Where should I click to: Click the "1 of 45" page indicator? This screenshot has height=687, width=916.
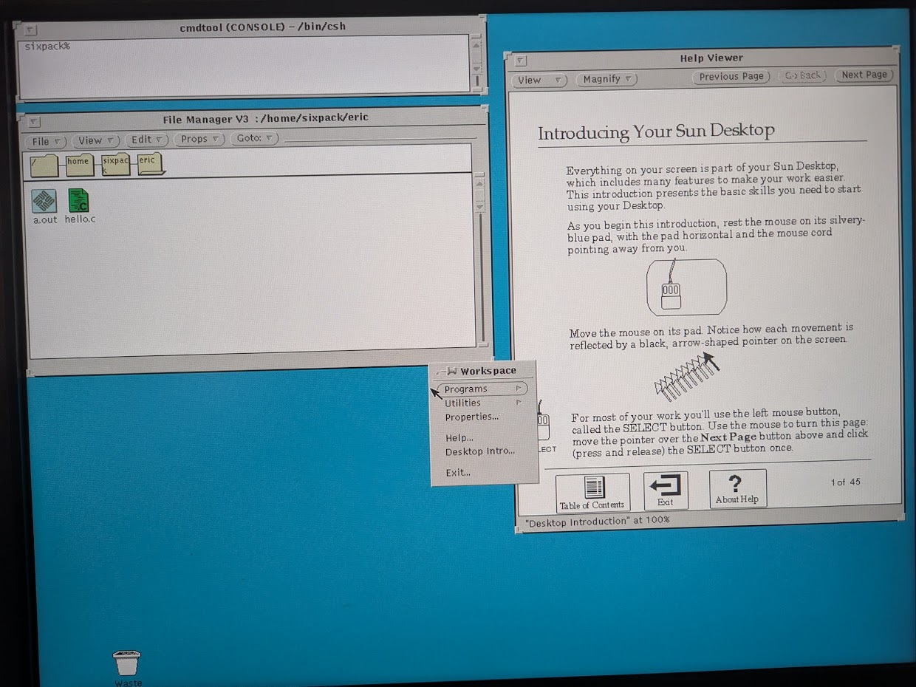point(845,482)
